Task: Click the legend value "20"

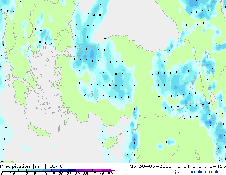Action: click(61, 174)
